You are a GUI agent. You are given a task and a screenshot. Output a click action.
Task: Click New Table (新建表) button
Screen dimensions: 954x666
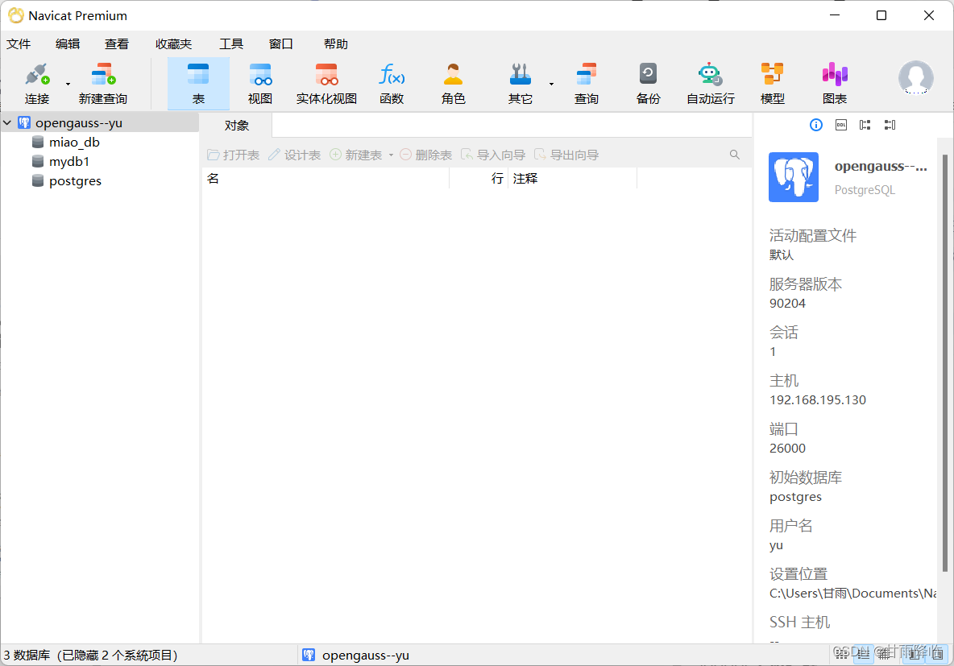(356, 155)
